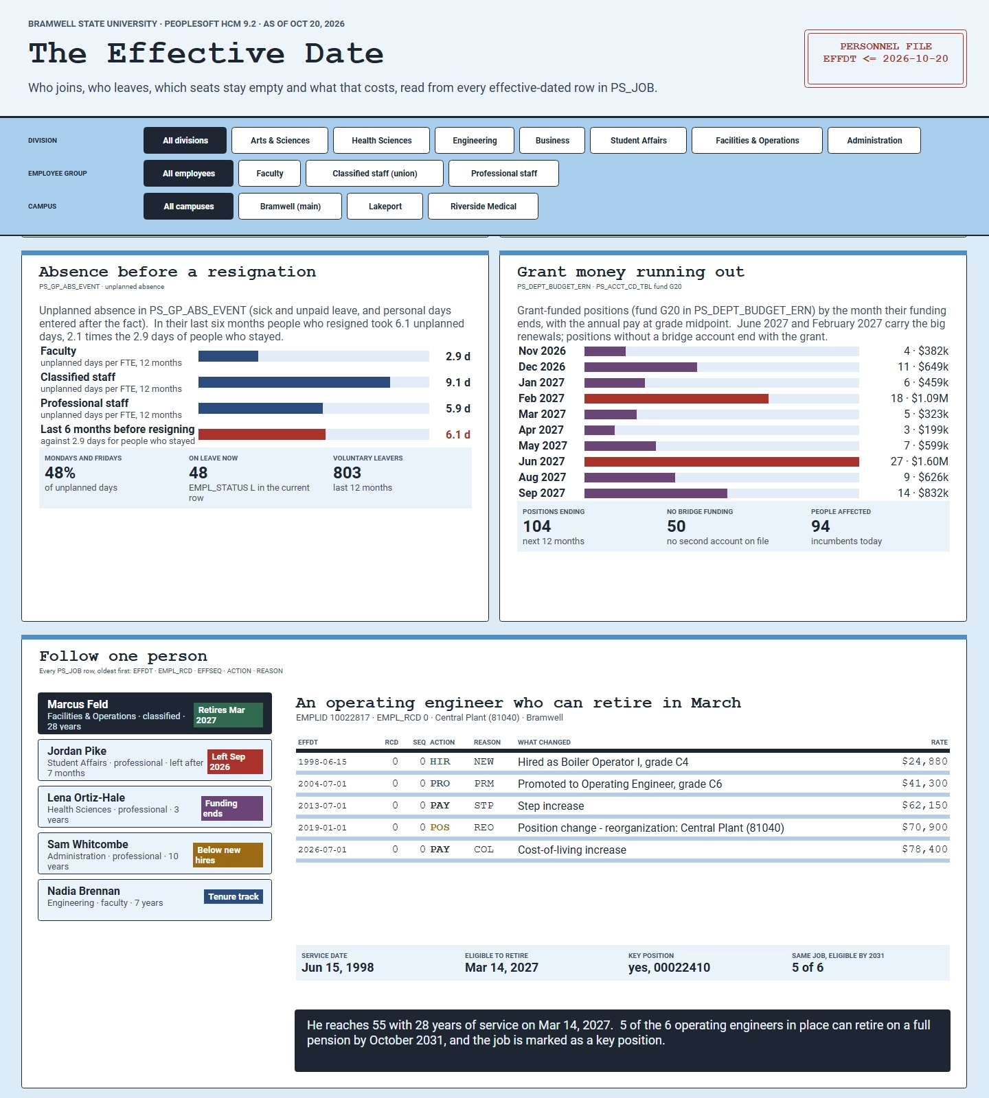This screenshot has height=1098, width=989.
Task: Click the 'Mar 14, 2027' eligible to retire value
Action: [501, 968]
